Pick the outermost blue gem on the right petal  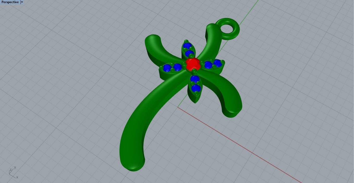coord(217,63)
